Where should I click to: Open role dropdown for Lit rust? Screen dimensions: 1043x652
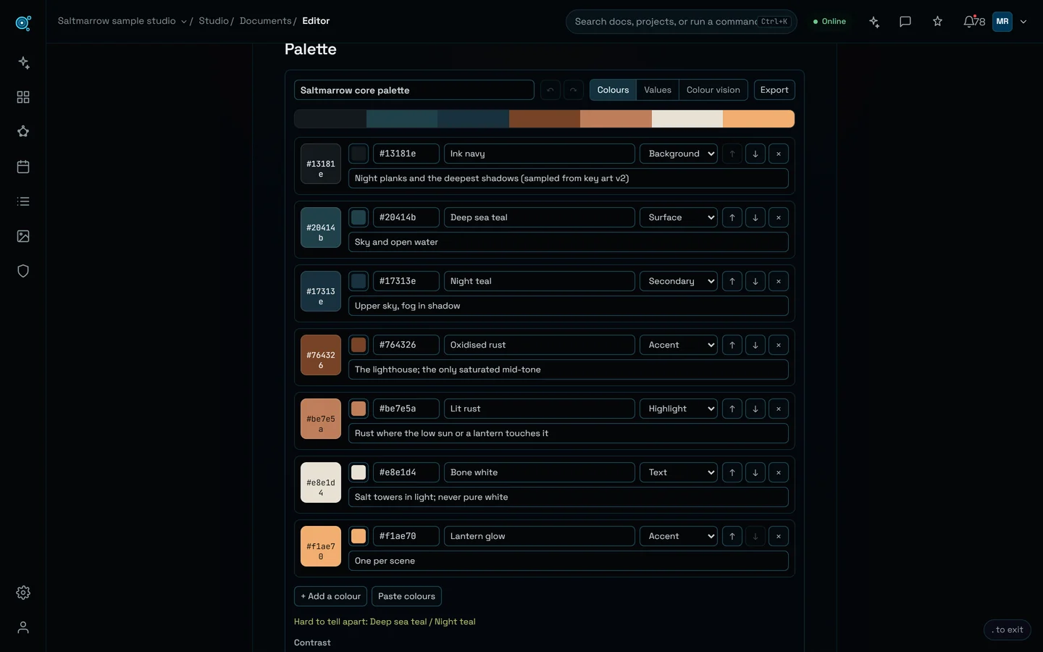679,409
